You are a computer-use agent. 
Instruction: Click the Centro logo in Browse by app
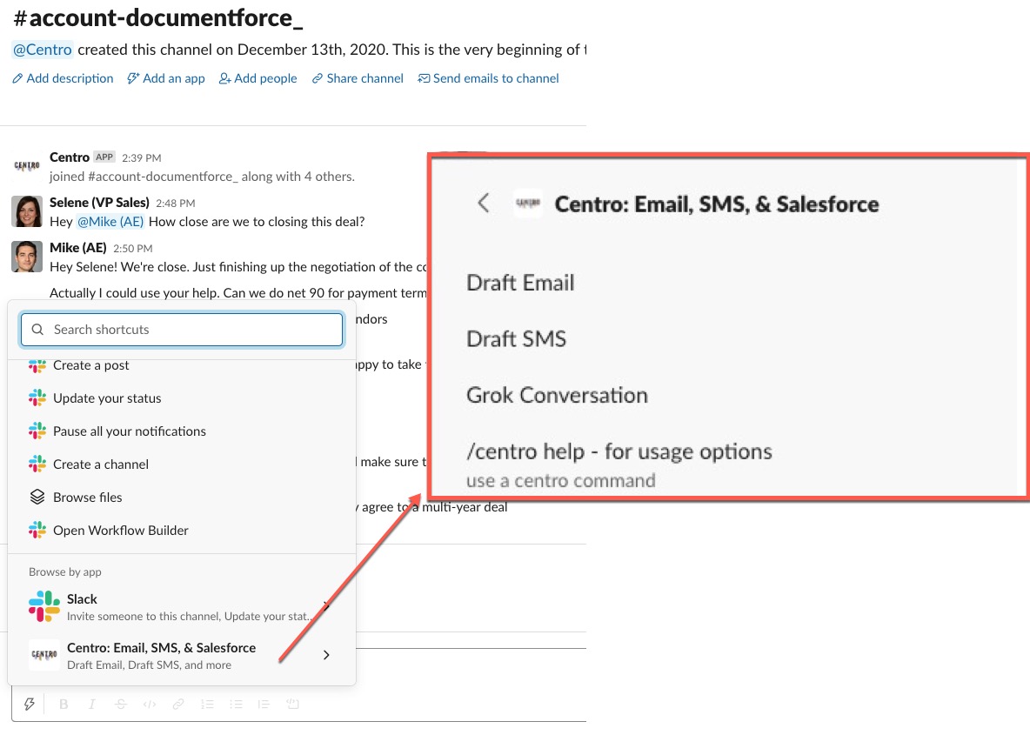[44, 655]
